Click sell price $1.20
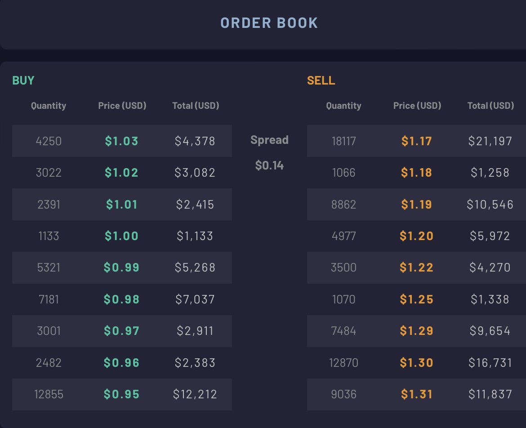 pyautogui.click(x=417, y=236)
